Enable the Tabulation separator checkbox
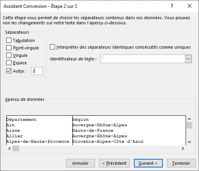 click(9, 40)
